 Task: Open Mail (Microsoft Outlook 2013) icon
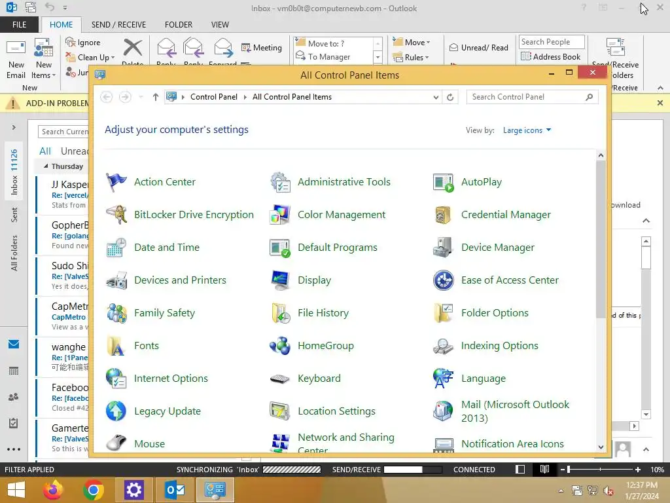click(x=443, y=411)
